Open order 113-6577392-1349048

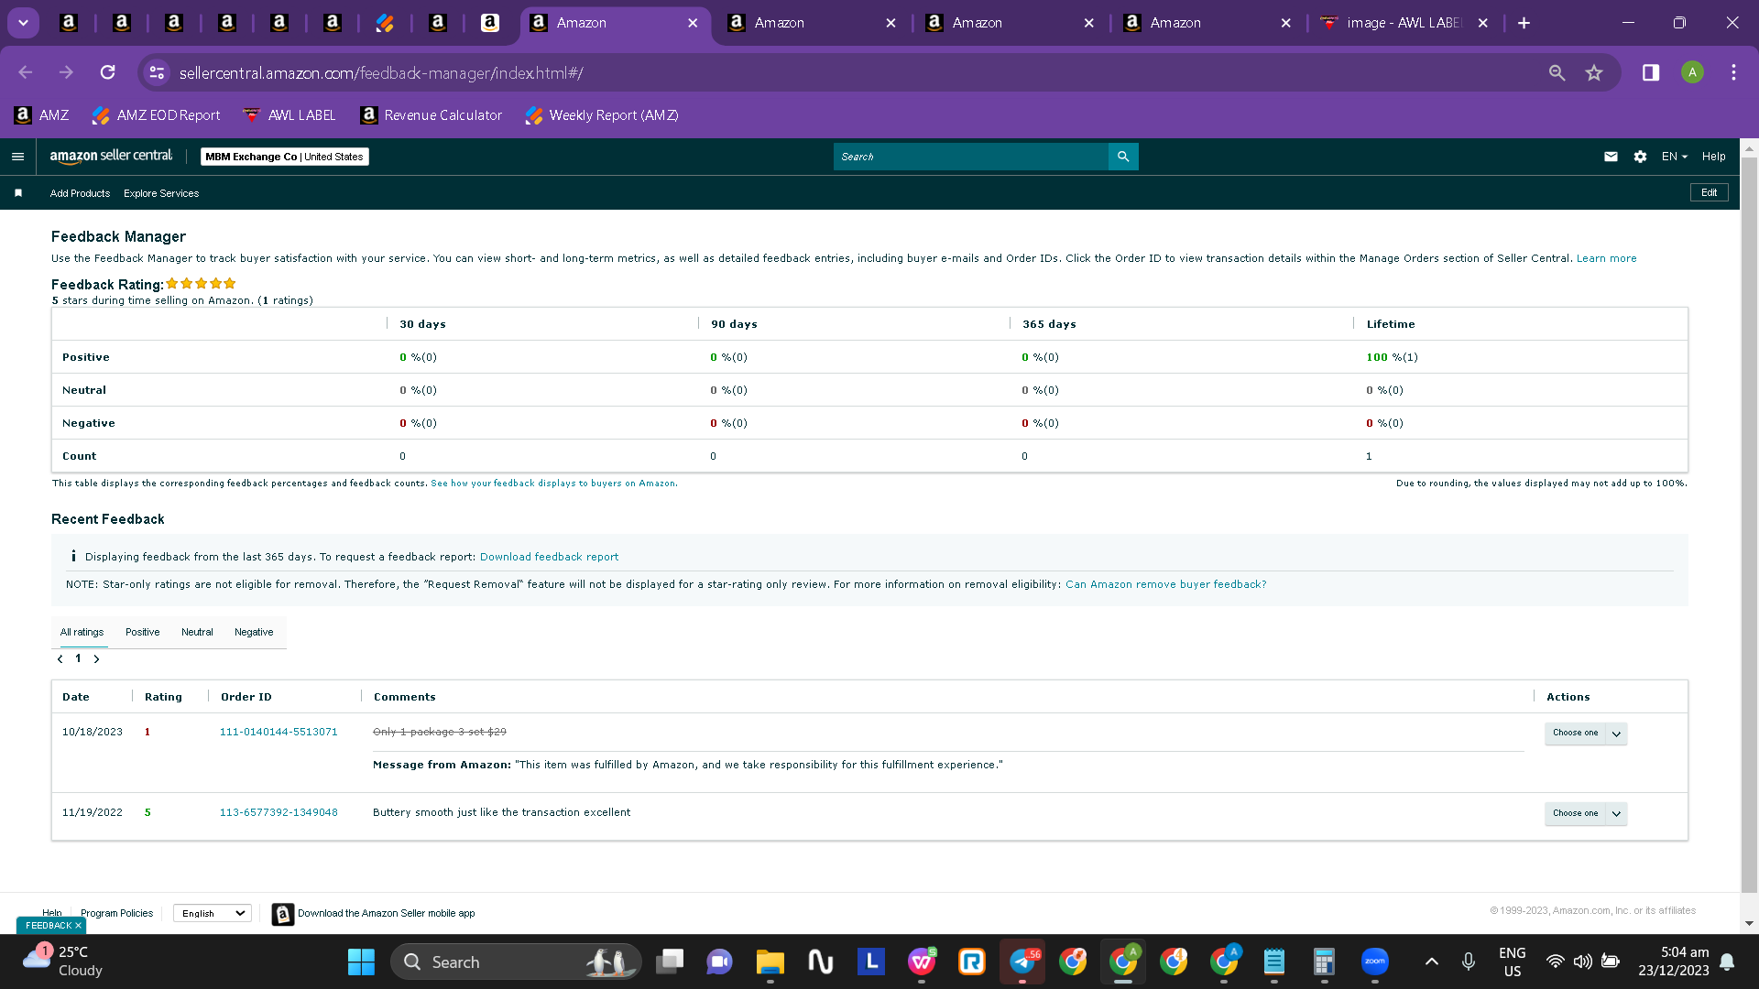click(x=279, y=812)
